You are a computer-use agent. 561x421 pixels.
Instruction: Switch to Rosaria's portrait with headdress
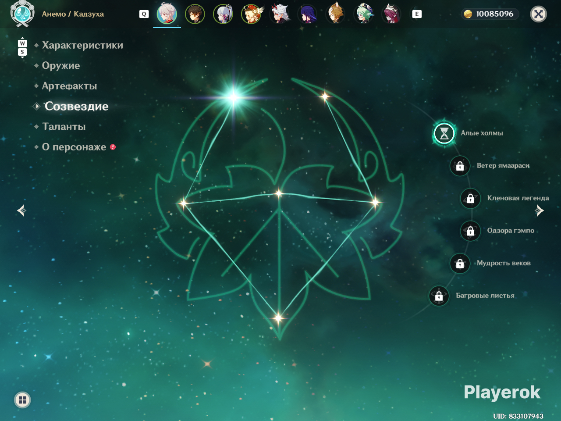tap(391, 14)
